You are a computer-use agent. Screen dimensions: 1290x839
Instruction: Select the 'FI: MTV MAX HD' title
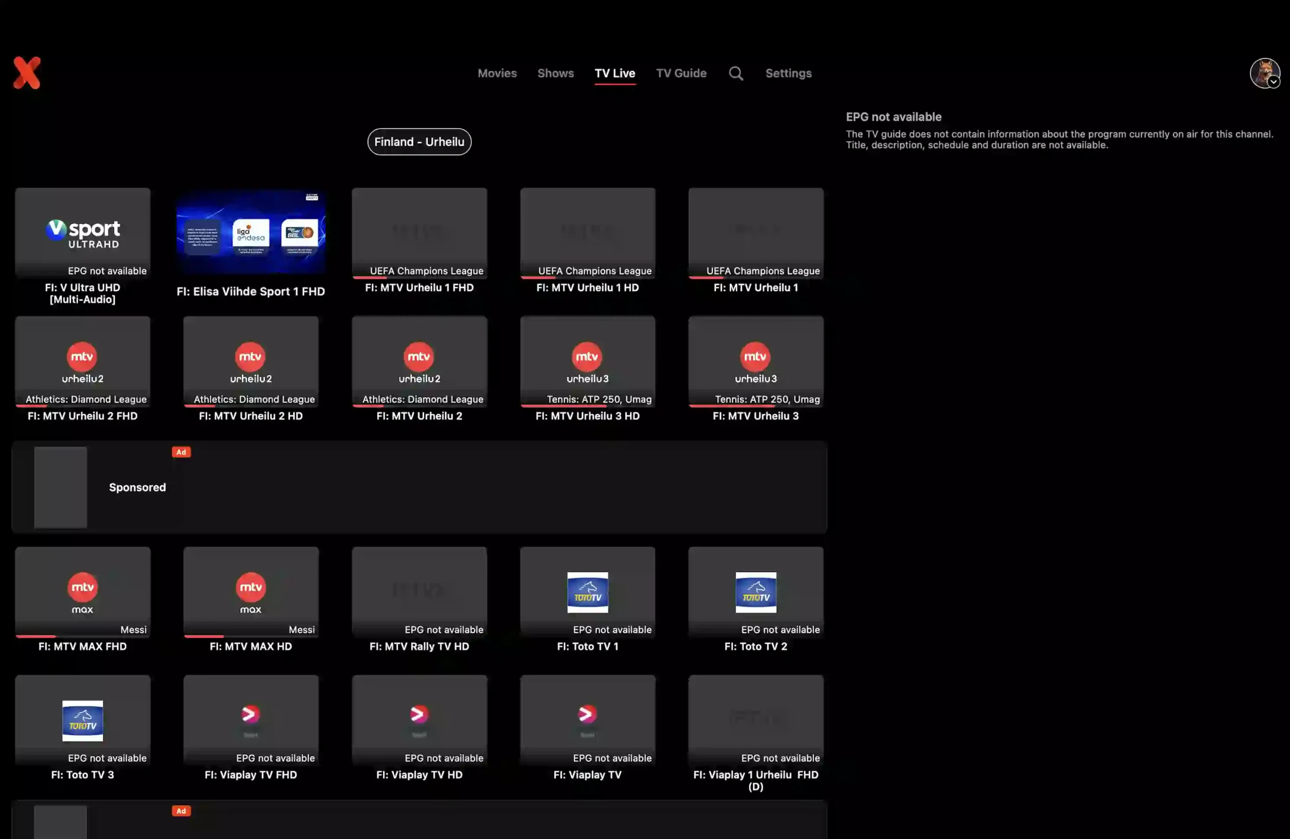tap(250, 647)
